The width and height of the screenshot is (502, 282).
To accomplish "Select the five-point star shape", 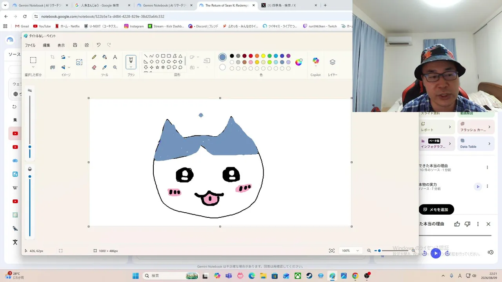I will point(157,67).
